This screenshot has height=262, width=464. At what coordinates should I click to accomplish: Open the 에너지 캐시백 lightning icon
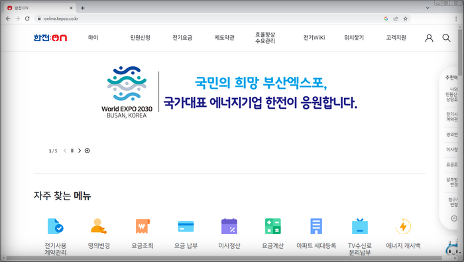[x=403, y=226]
